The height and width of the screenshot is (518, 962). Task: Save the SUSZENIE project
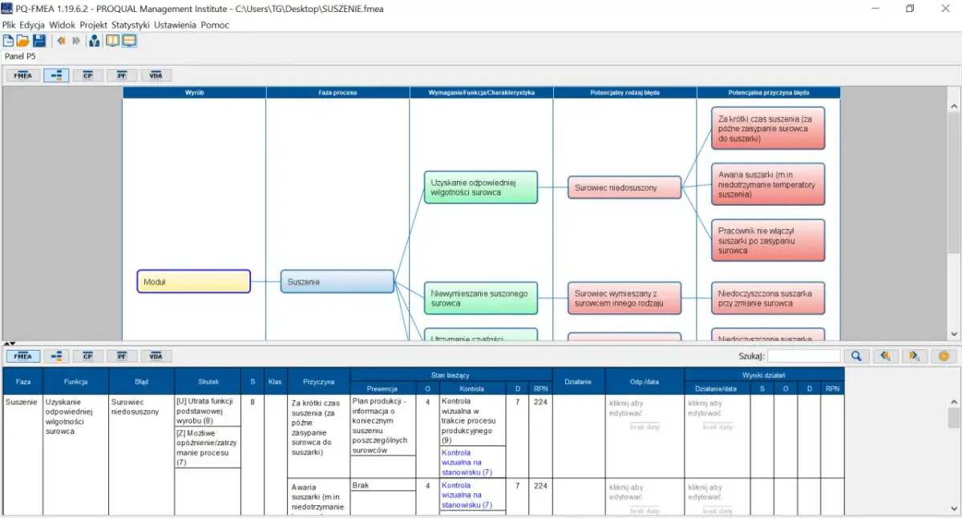[38, 41]
